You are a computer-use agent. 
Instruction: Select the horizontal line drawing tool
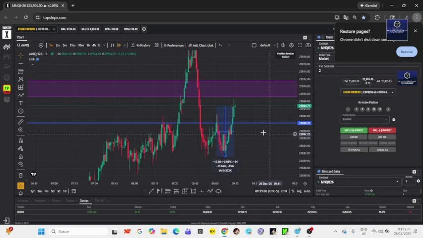click(x=21, y=63)
